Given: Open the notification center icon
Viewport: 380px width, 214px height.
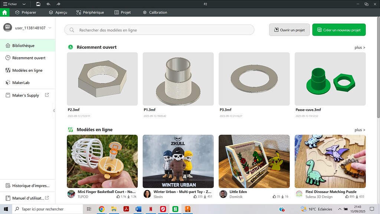Looking at the screenshot, I should coord(372,209).
